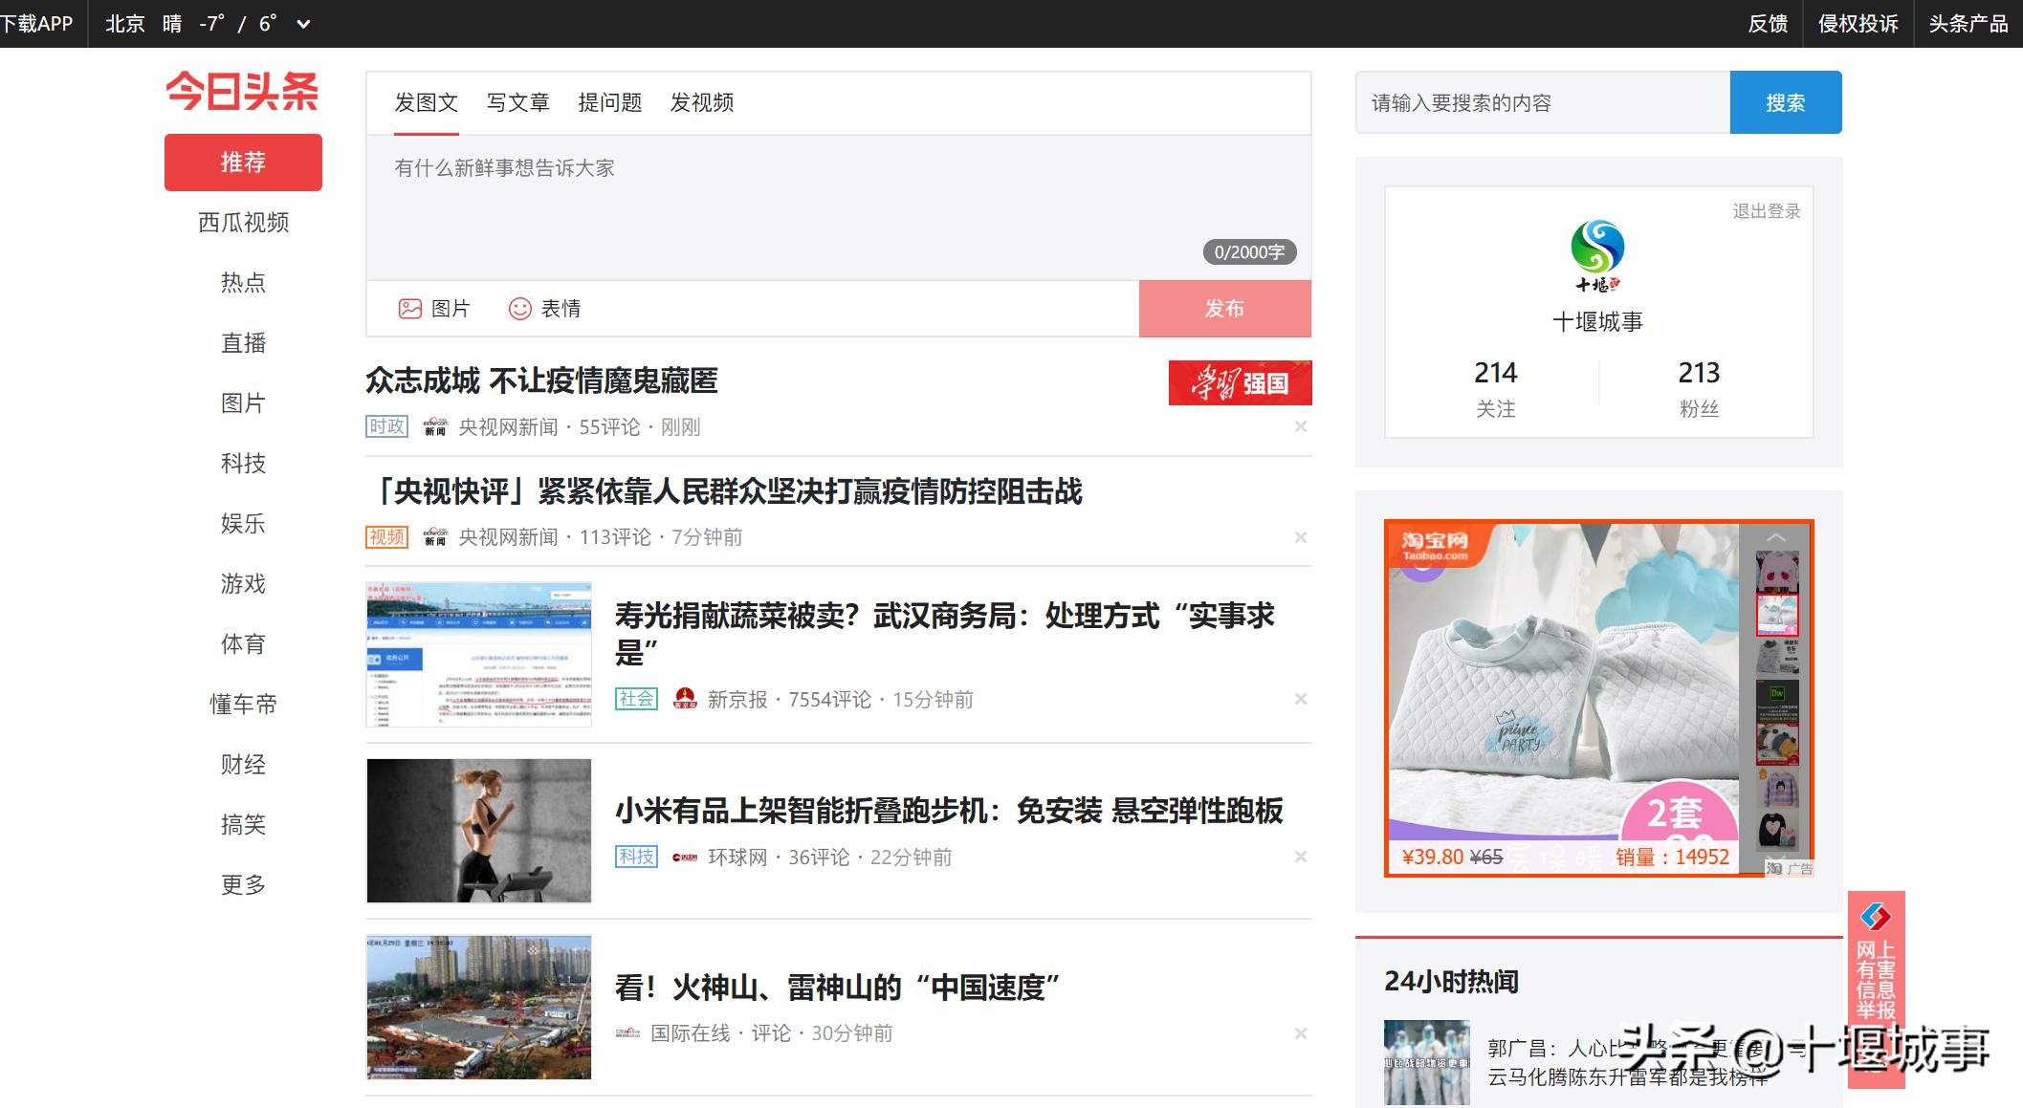2023x1108 pixels.
Task: Click the 今日头条 logo
Action: pyautogui.click(x=243, y=92)
